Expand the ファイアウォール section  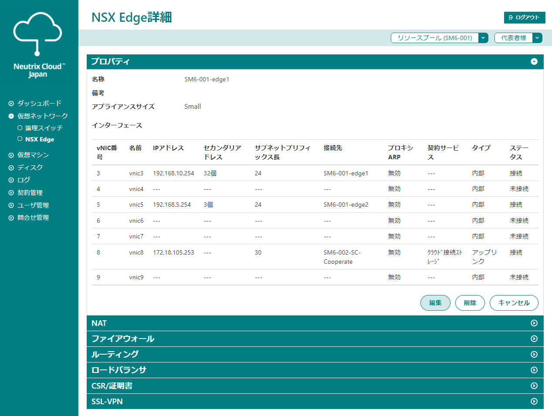pyautogui.click(x=534, y=339)
